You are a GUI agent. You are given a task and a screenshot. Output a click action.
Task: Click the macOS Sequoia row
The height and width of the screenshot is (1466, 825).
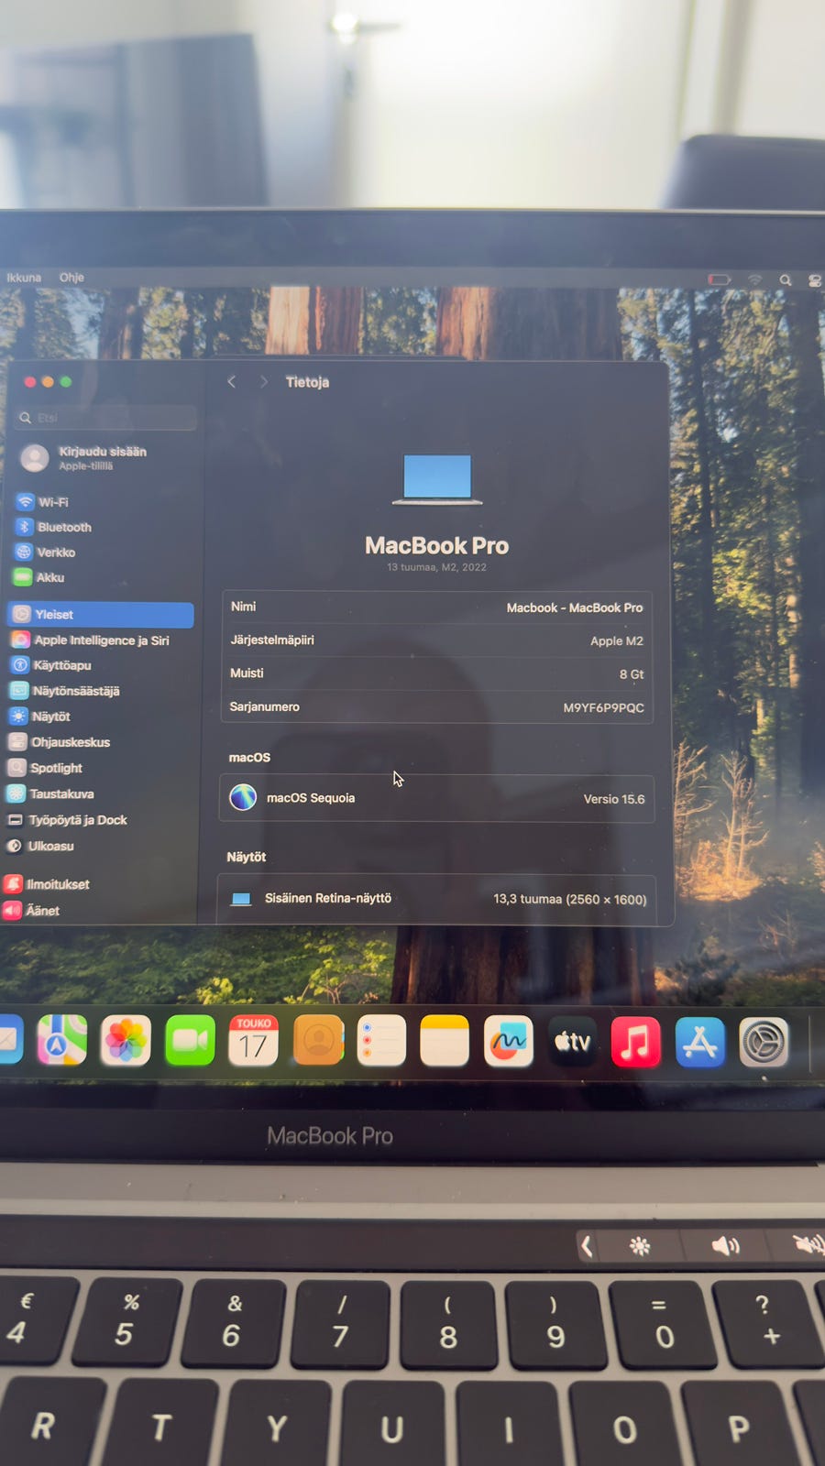pyautogui.click(x=437, y=798)
